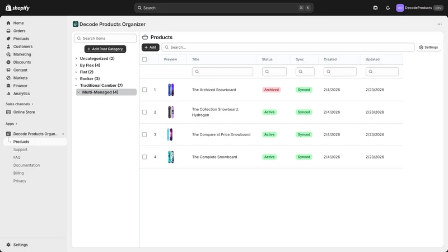The height and width of the screenshot is (252, 448).
Task: Open the FAQ page in app submenu
Action: point(17,157)
